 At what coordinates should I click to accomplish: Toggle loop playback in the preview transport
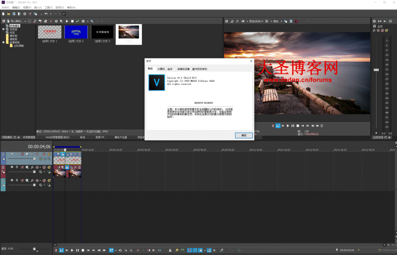coord(278,126)
